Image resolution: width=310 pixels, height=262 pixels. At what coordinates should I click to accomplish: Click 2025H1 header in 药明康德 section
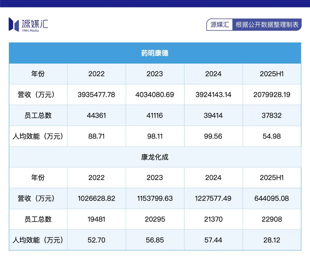click(x=272, y=74)
